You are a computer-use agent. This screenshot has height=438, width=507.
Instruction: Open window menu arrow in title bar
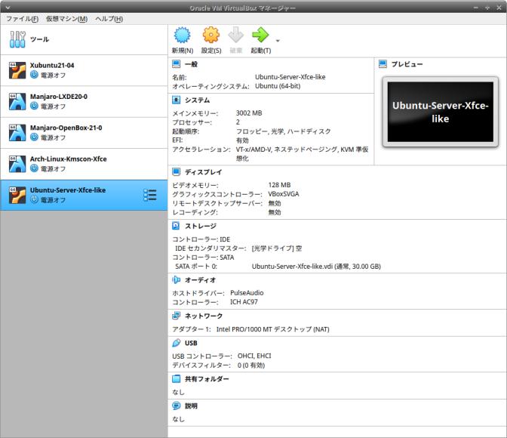click(8, 8)
